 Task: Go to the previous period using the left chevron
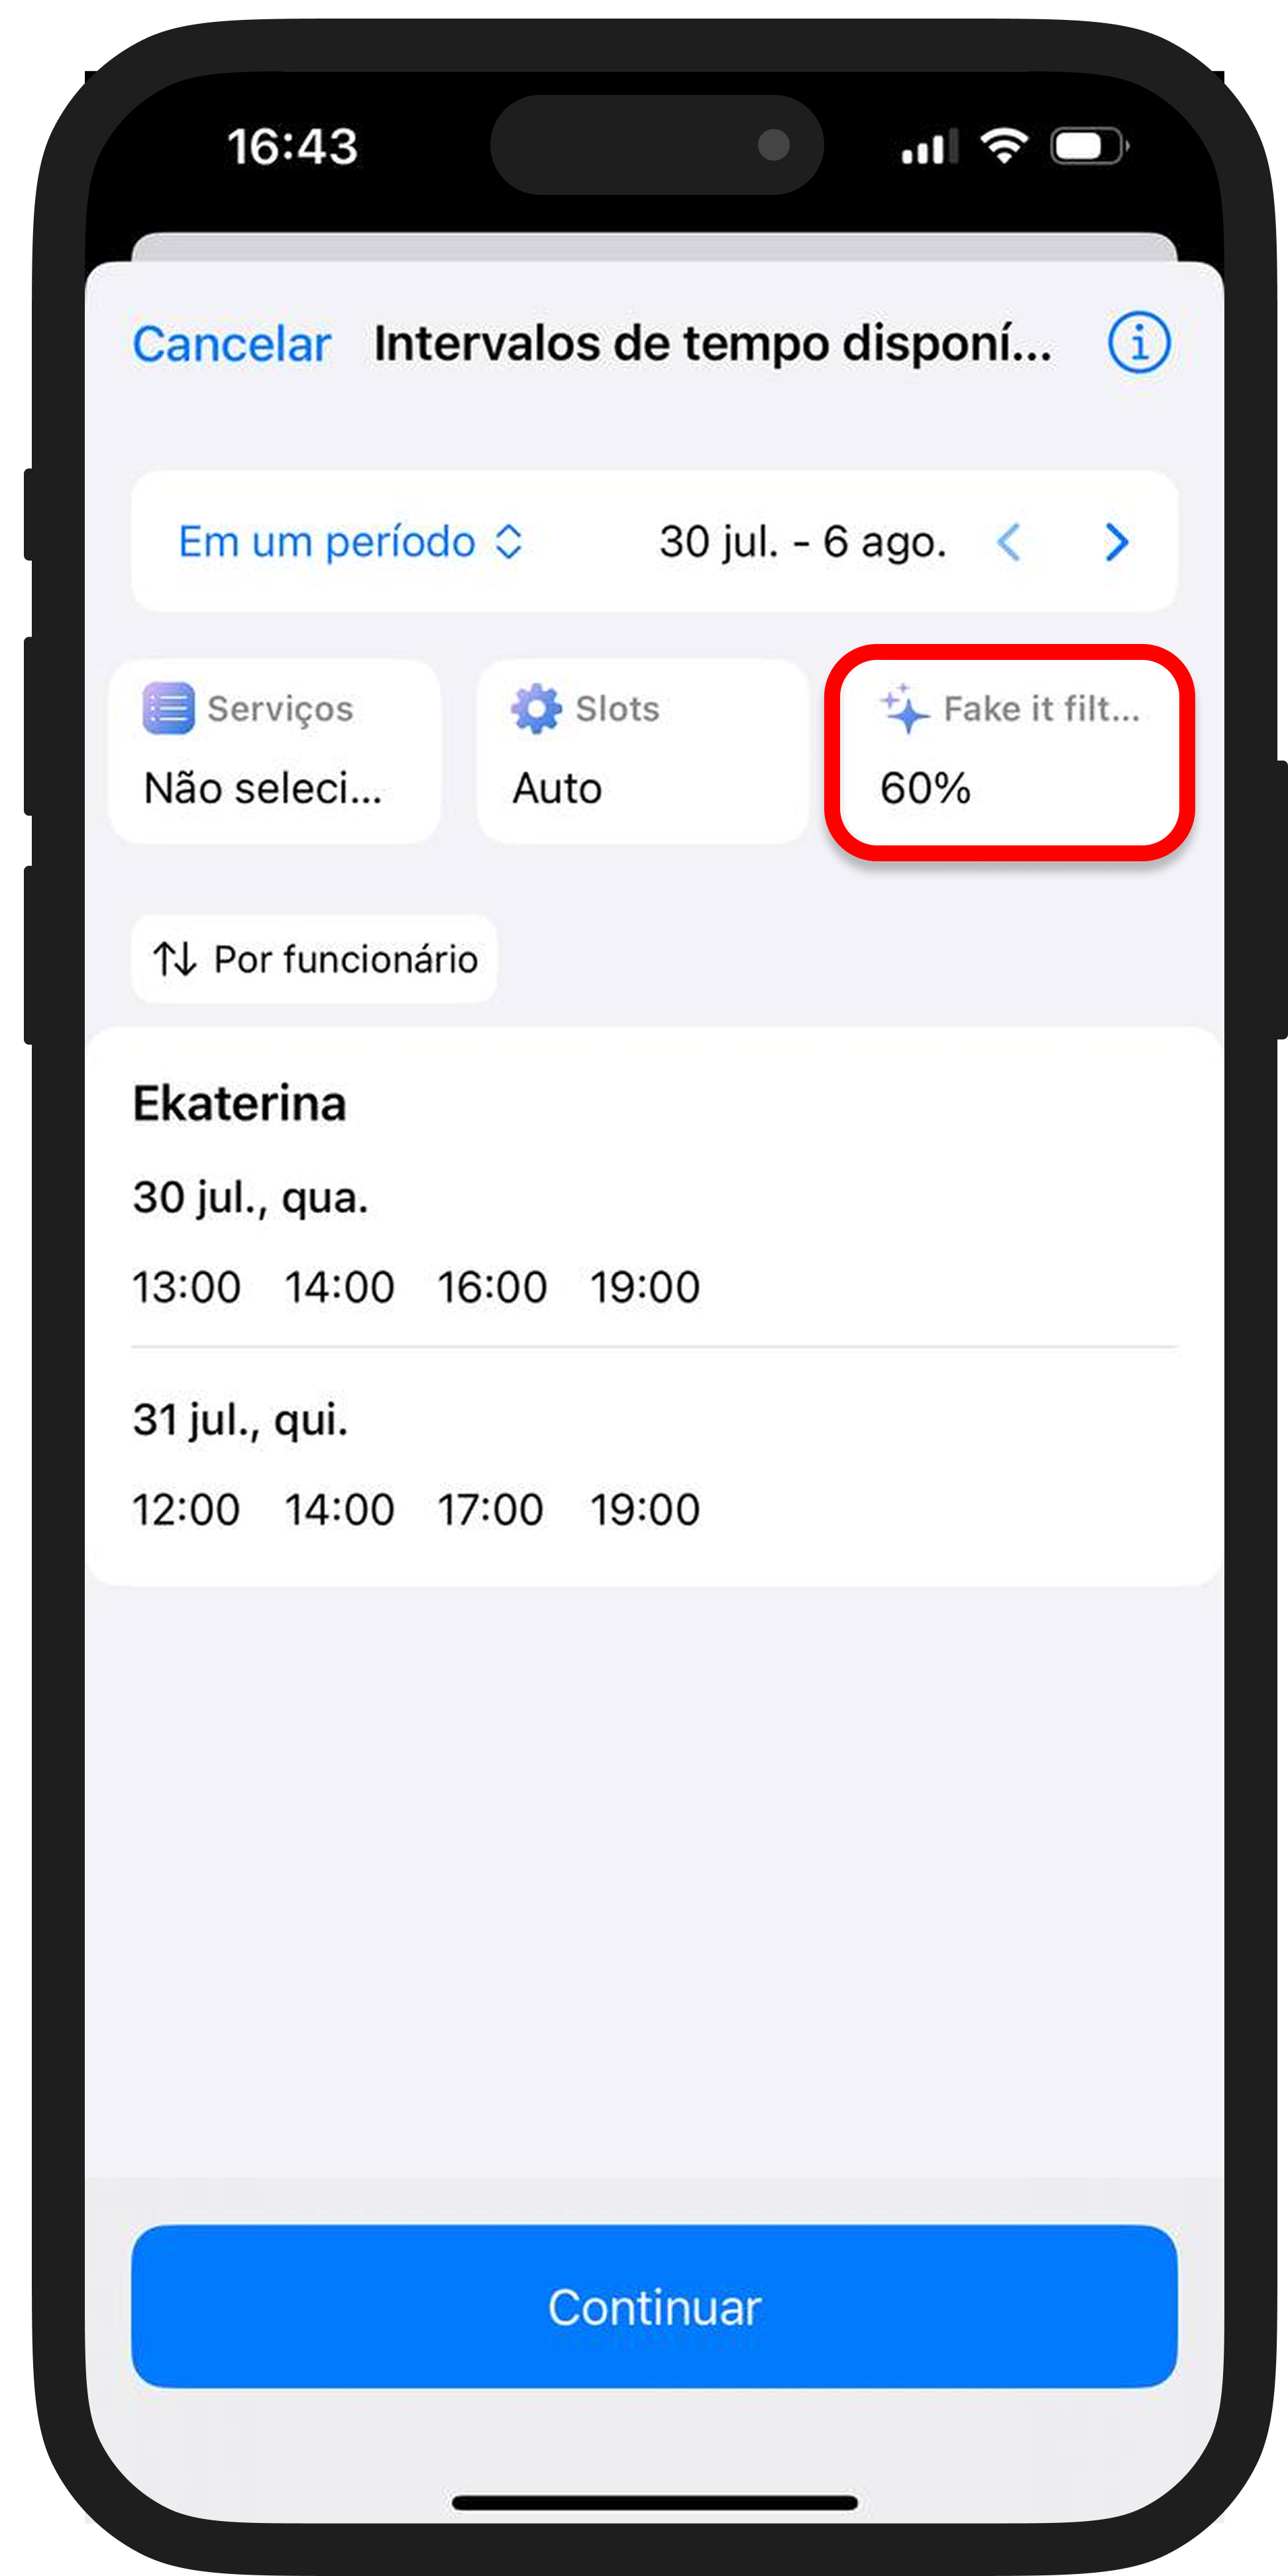(1009, 542)
